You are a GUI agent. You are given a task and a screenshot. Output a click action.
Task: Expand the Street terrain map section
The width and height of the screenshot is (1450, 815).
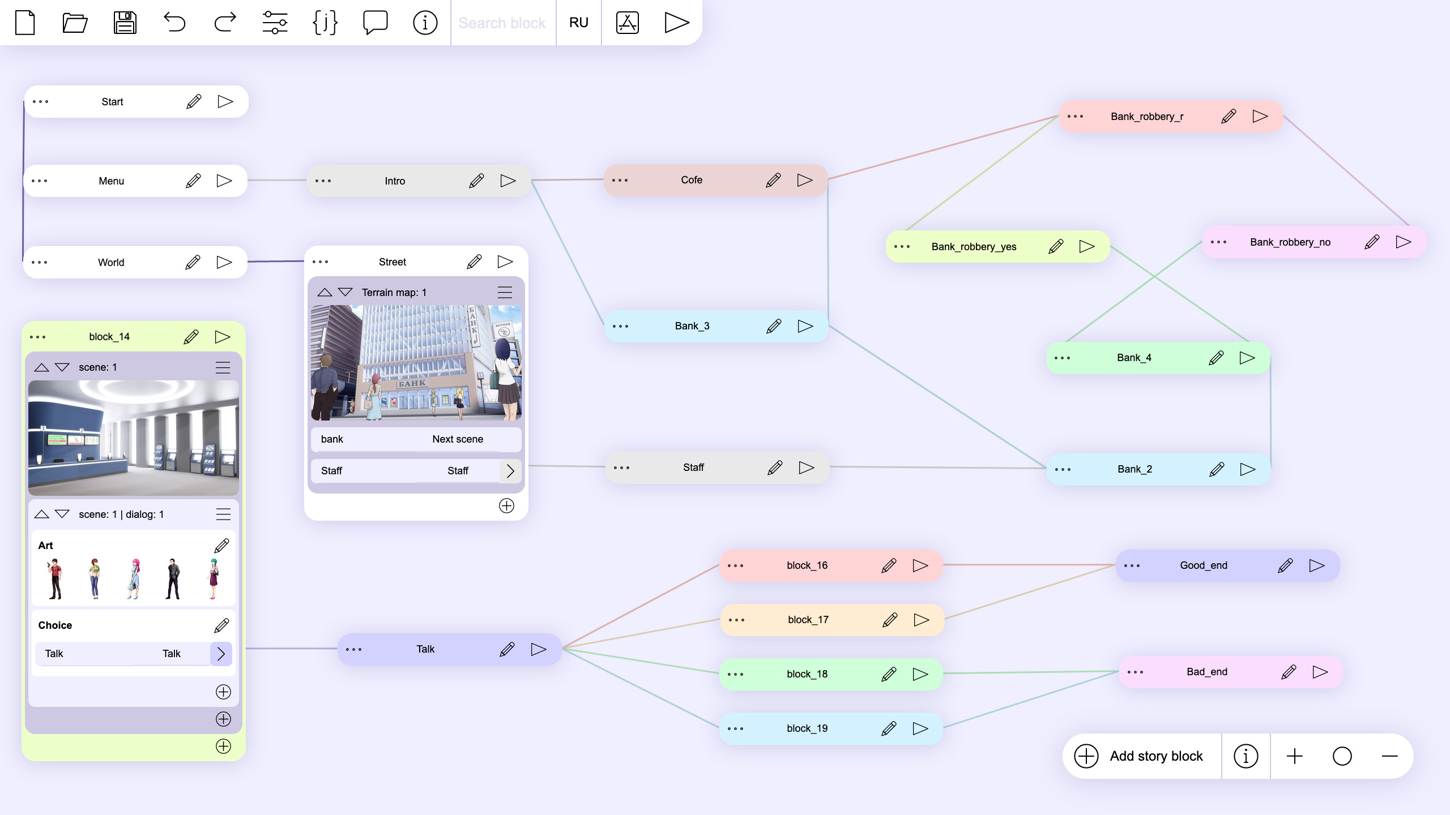[x=346, y=291]
